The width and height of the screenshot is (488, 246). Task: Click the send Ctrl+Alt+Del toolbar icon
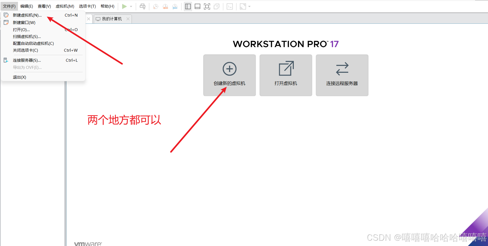[143, 7]
